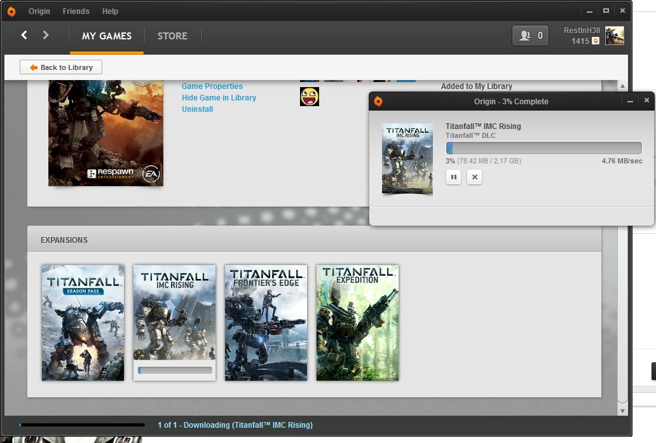Click the 3% (78.42 MB / 2.17 GB) text
The image size is (656, 443).
tap(483, 161)
